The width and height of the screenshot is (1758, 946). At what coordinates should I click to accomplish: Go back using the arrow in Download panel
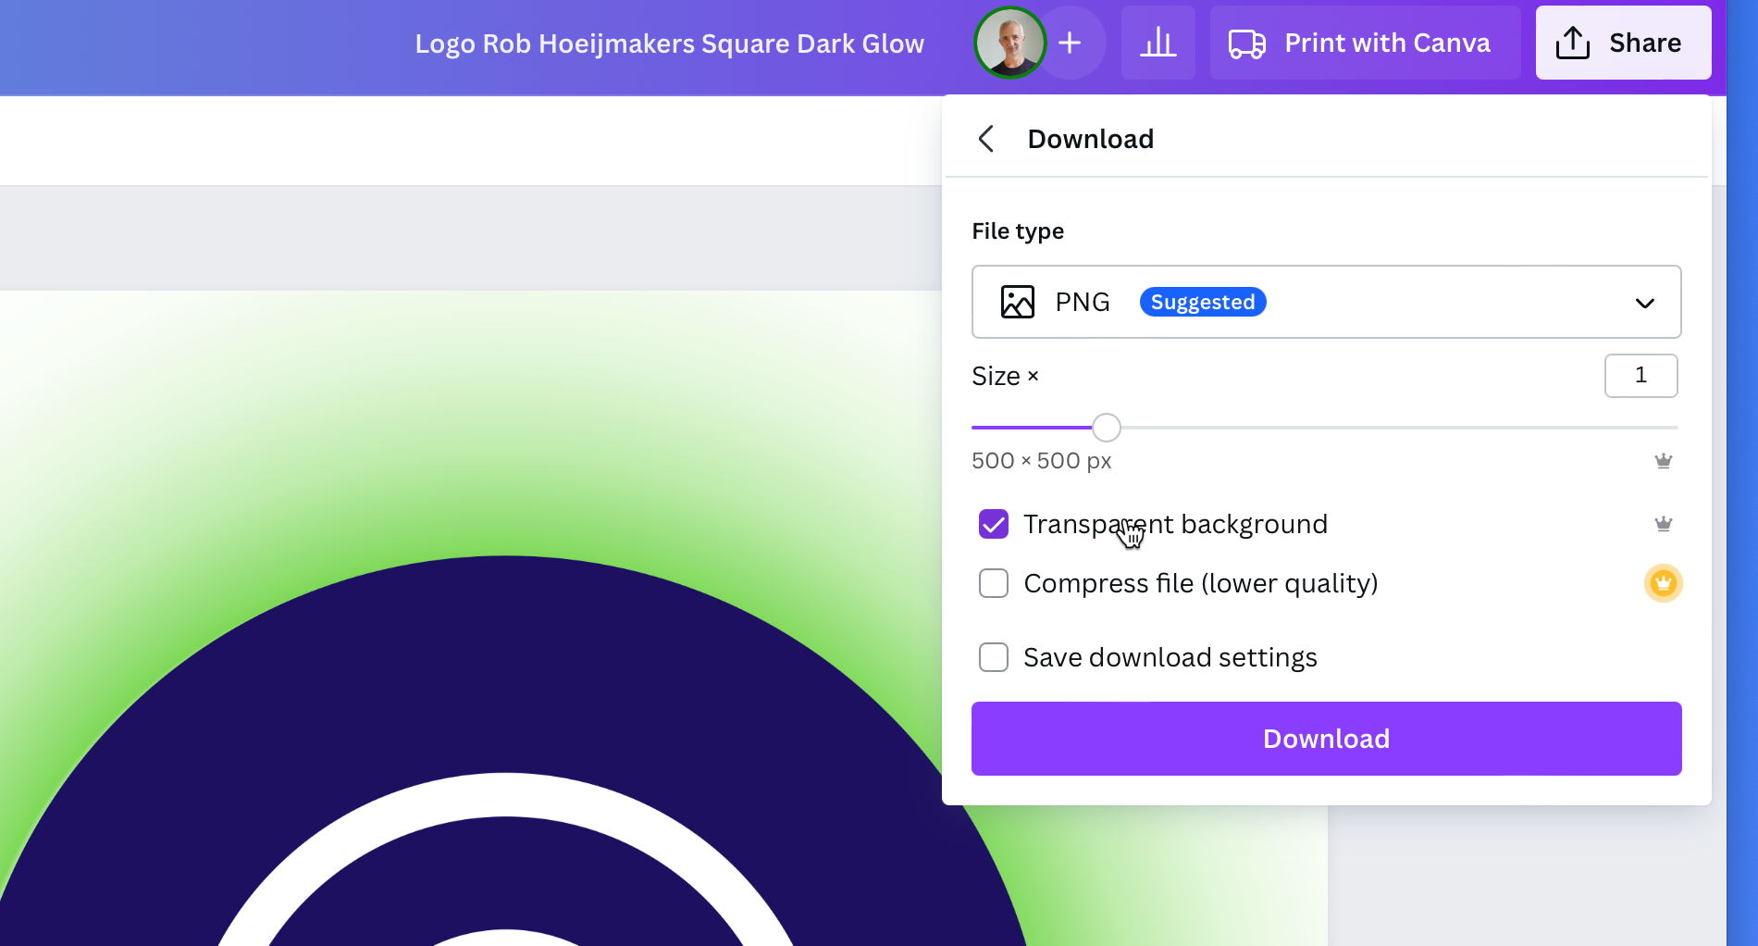986,138
